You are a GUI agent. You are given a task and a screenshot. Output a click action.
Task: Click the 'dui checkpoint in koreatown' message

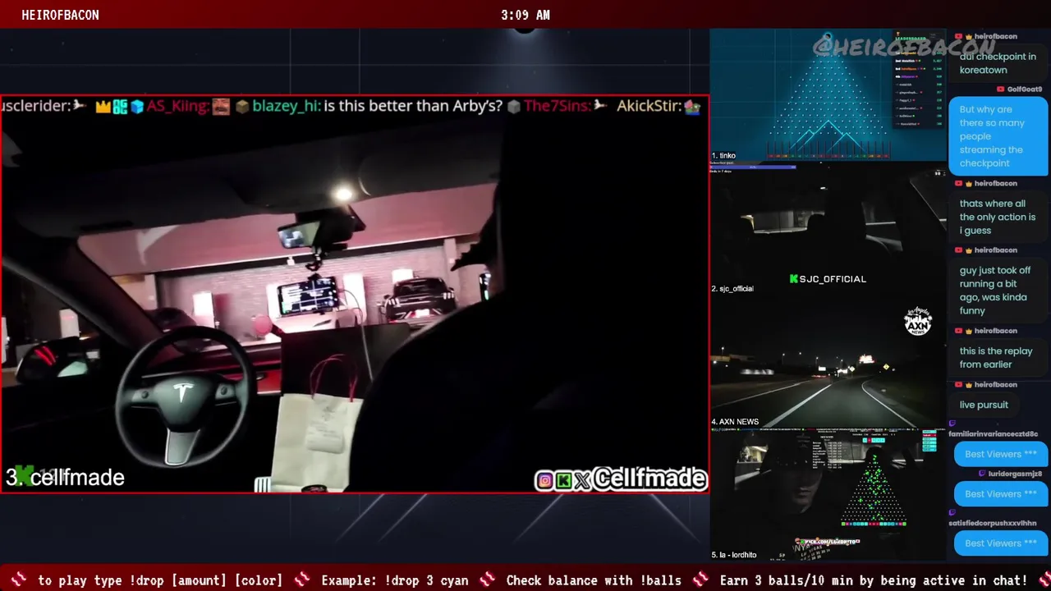pos(998,63)
